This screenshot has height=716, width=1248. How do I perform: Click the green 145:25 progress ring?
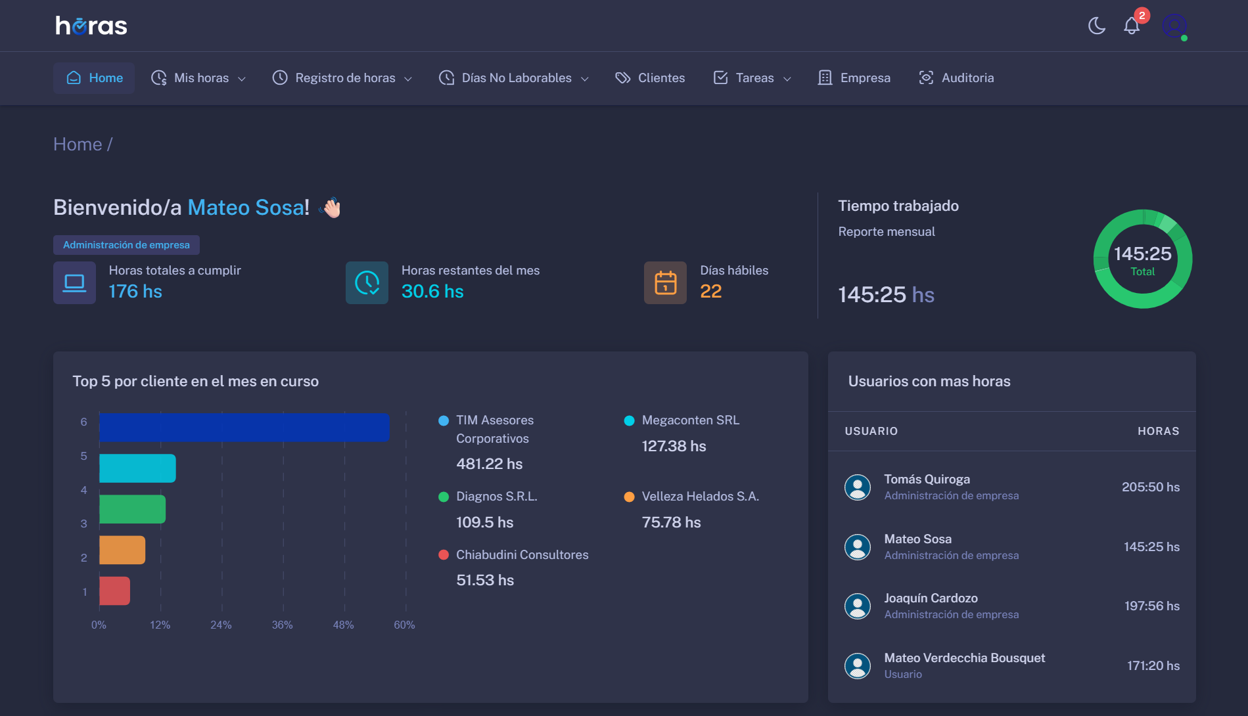pyautogui.click(x=1142, y=259)
